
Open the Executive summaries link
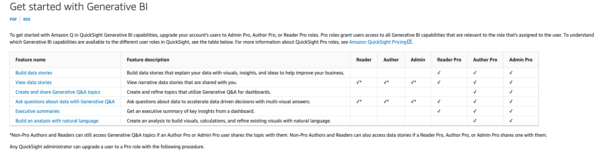point(37,111)
